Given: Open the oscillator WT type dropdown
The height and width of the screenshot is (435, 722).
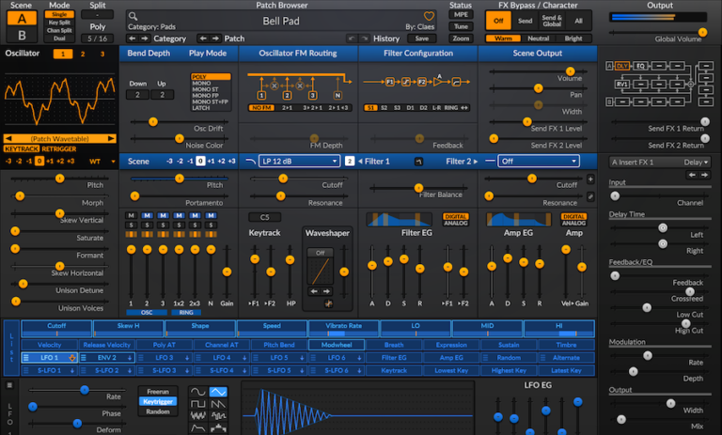Looking at the screenshot, I should point(102,161).
